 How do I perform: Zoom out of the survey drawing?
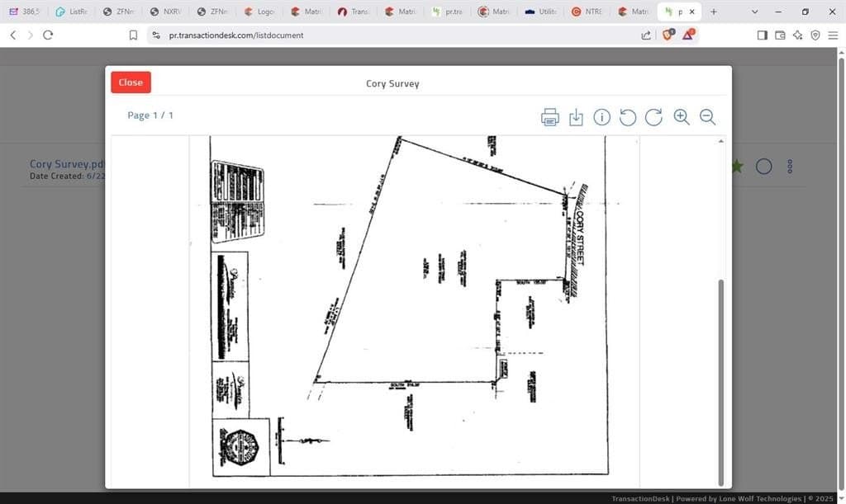coord(707,116)
